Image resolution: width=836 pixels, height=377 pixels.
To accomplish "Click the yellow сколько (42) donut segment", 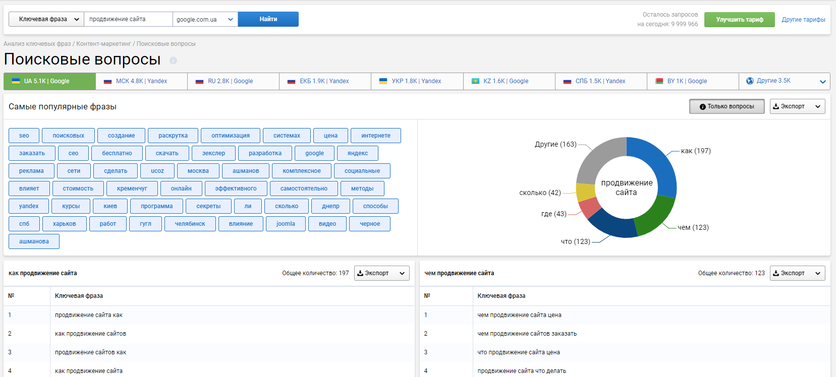I will coord(585,192).
